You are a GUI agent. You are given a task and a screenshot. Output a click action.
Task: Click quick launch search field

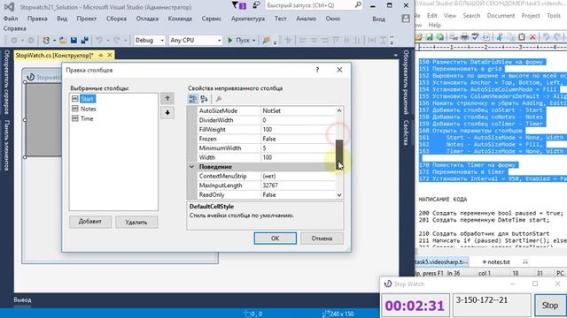309,5
